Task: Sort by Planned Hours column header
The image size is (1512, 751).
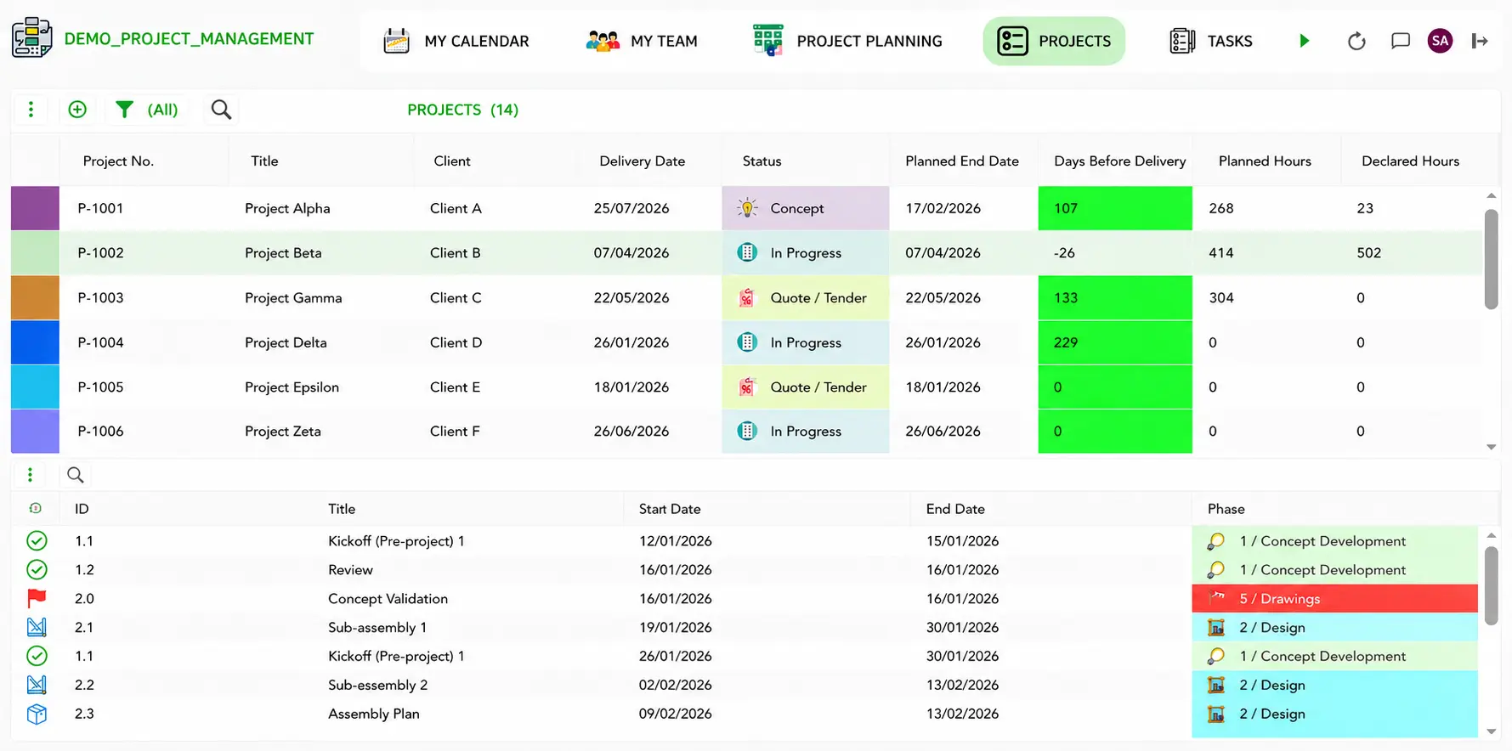Action: 1265,161
